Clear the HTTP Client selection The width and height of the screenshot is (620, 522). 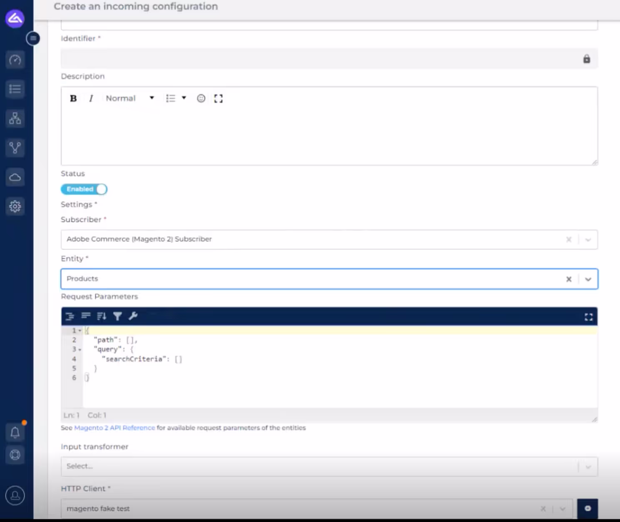pos(543,509)
